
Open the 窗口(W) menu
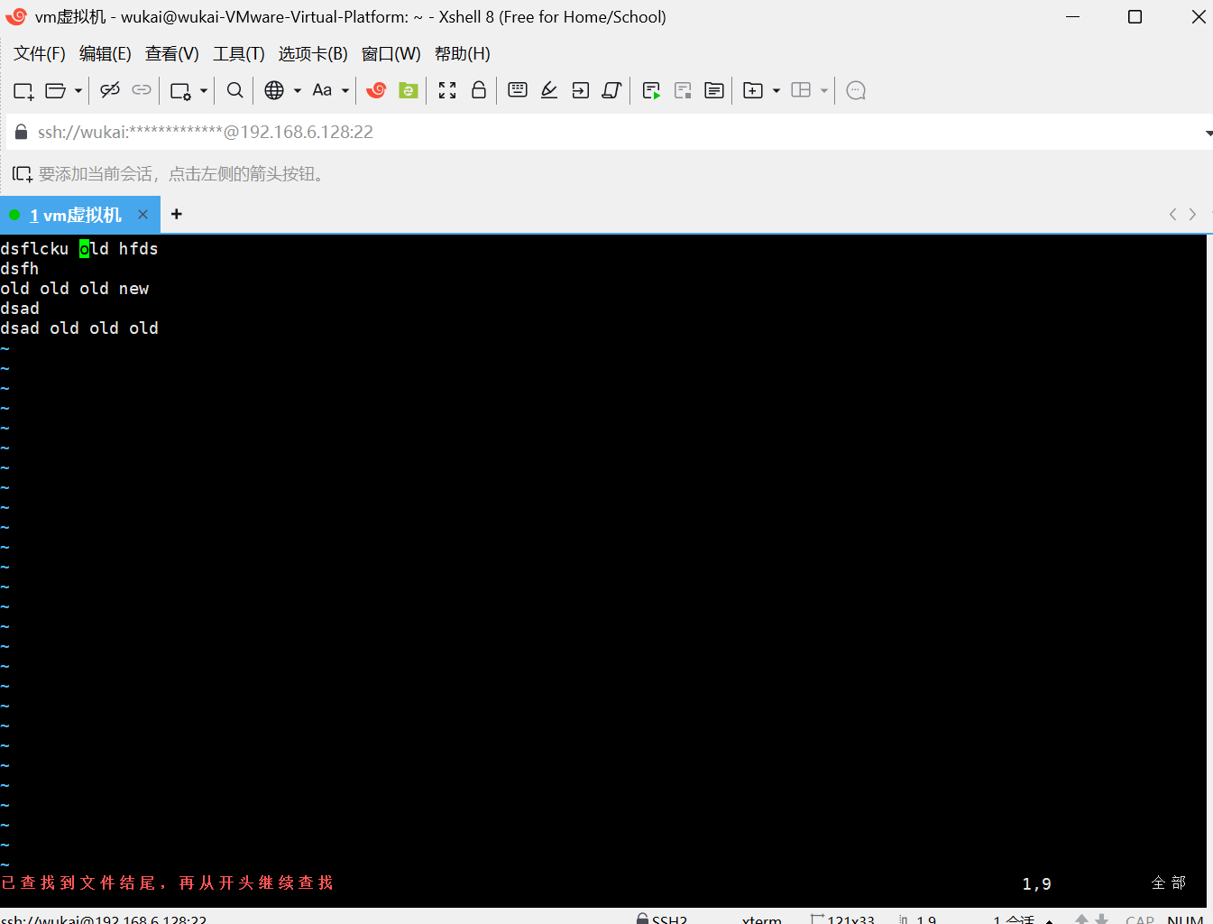tap(391, 54)
